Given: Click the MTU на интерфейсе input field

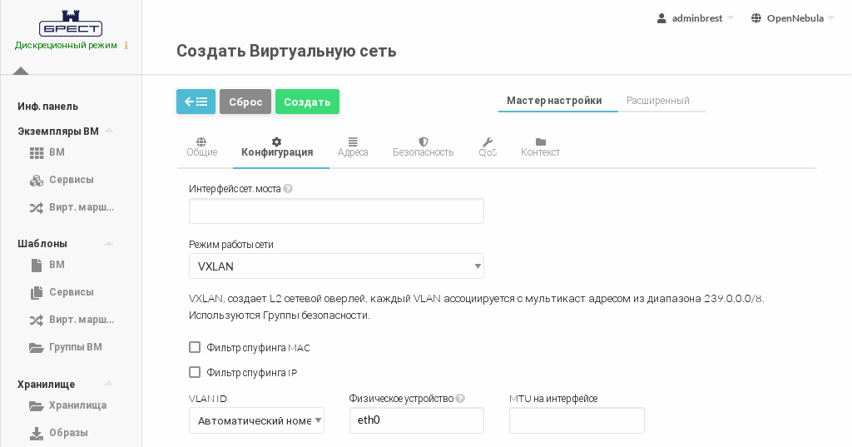Looking at the screenshot, I should pyautogui.click(x=577, y=420).
